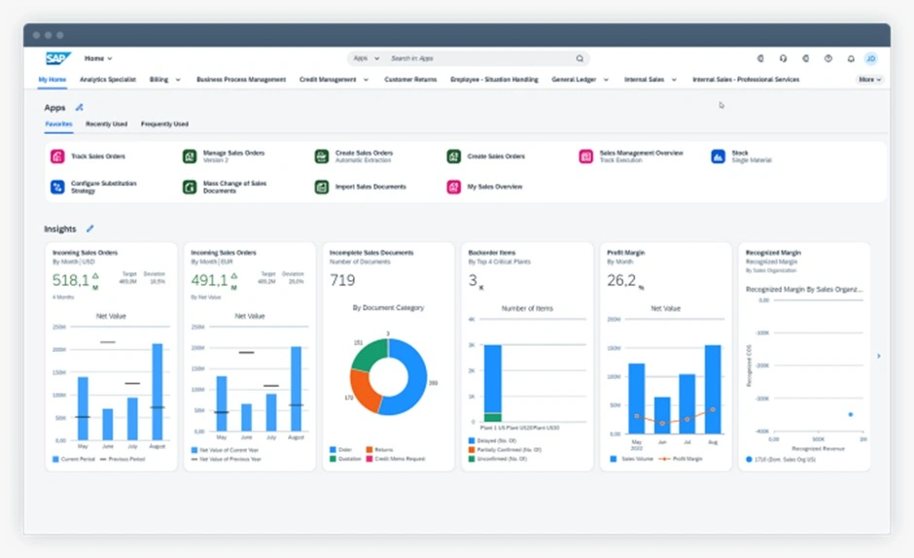Click the Import Sales Documents icon

(321, 187)
